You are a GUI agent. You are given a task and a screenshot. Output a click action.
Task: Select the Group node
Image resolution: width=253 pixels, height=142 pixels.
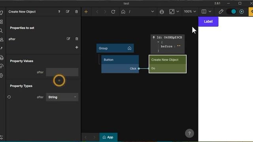tap(115, 48)
